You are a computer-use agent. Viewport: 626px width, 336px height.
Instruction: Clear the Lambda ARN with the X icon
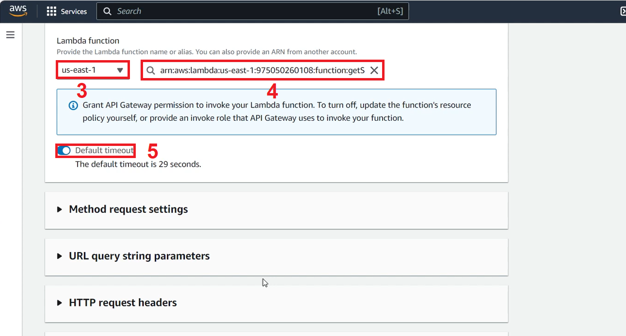[x=374, y=70]
